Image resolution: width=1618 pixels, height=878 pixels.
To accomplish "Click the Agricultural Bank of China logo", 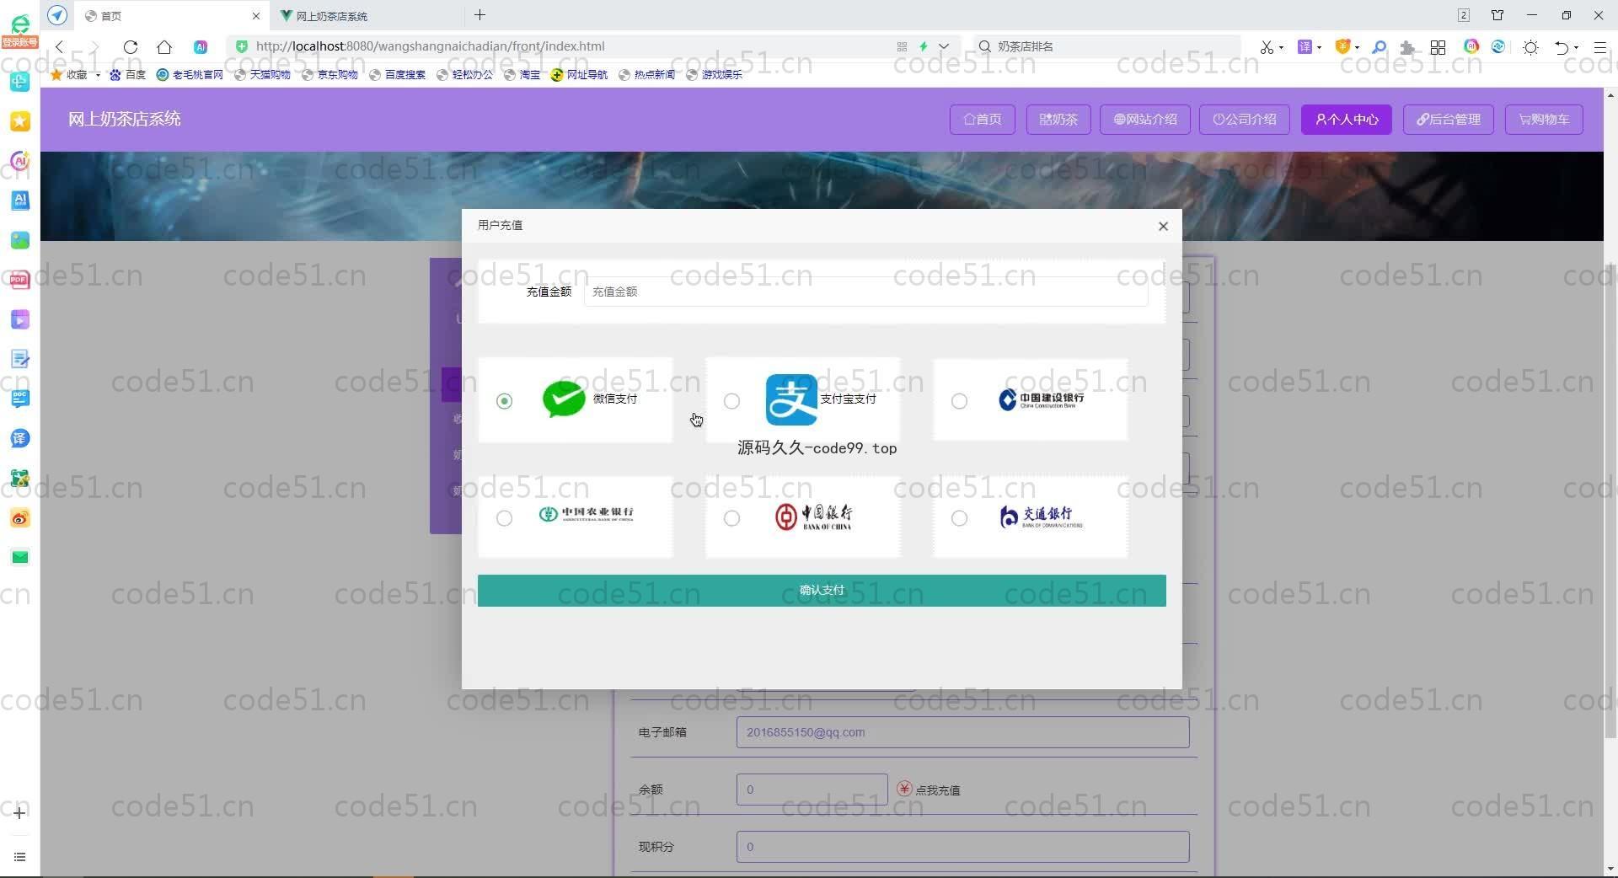I will tap(587, 514).
